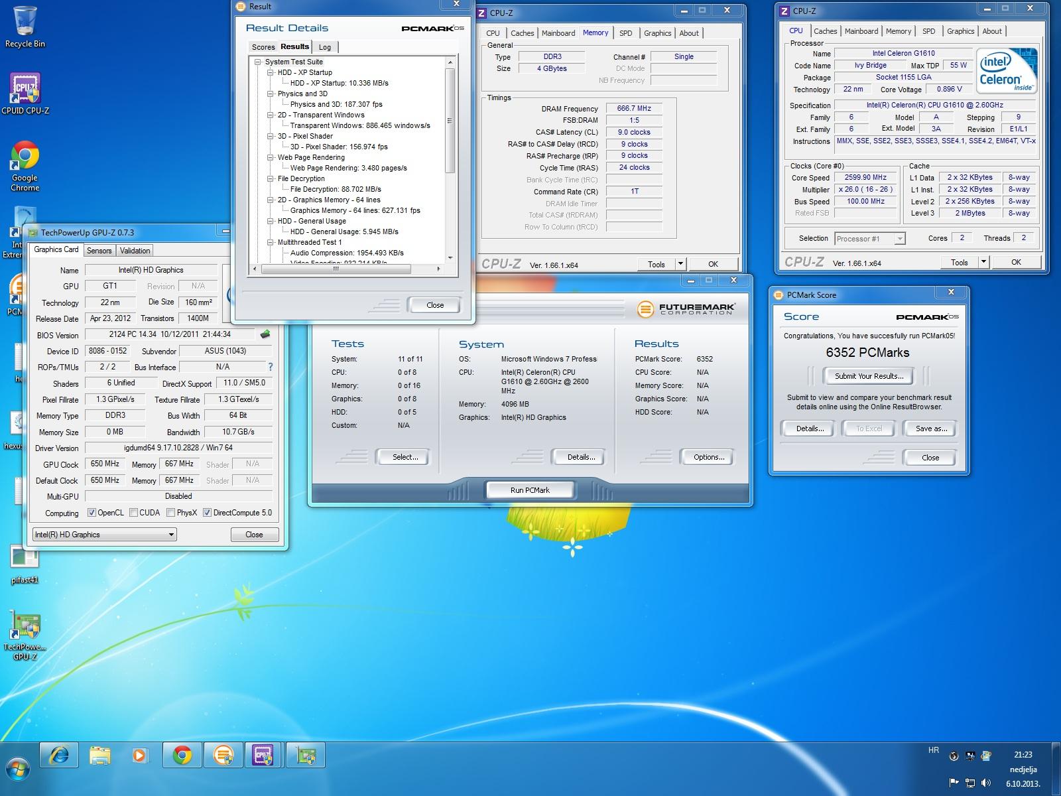Viewport: 1061px width, 796px height.
Task: Collapse the HDD - XP Startup node
Action: pos(271,72)
